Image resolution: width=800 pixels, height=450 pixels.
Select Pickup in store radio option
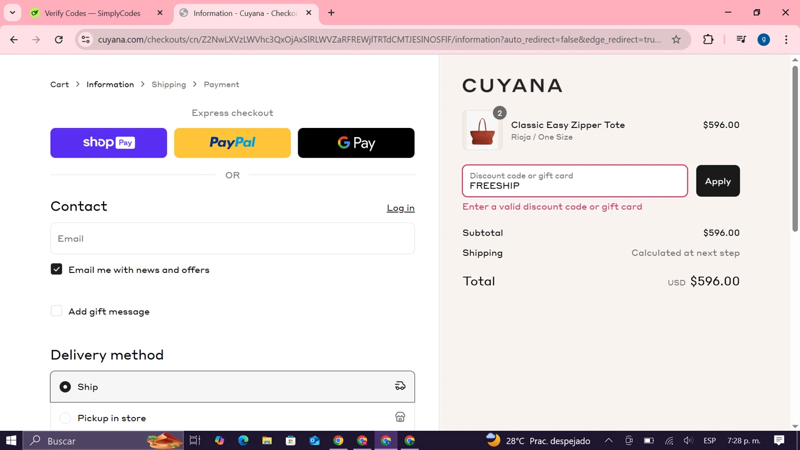[65, 418]
